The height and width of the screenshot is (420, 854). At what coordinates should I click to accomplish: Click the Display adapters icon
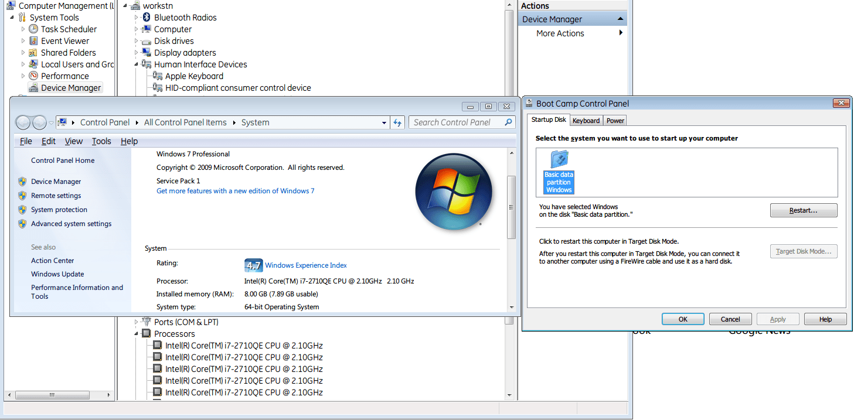click(147, 53)
